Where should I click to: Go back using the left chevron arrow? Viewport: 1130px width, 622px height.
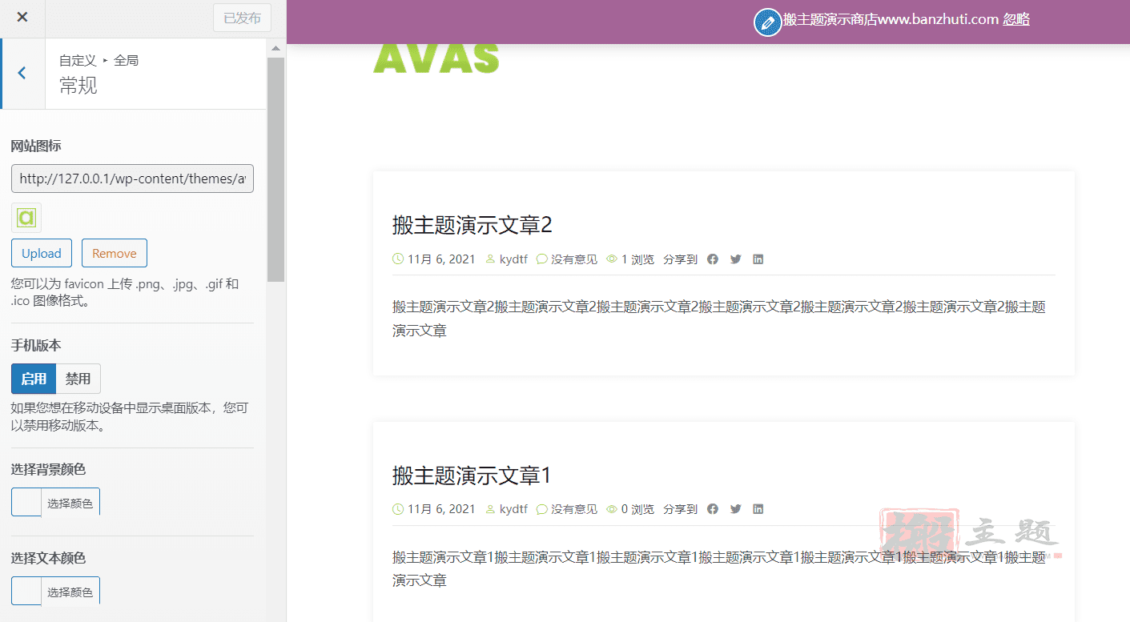coord(22,73)
